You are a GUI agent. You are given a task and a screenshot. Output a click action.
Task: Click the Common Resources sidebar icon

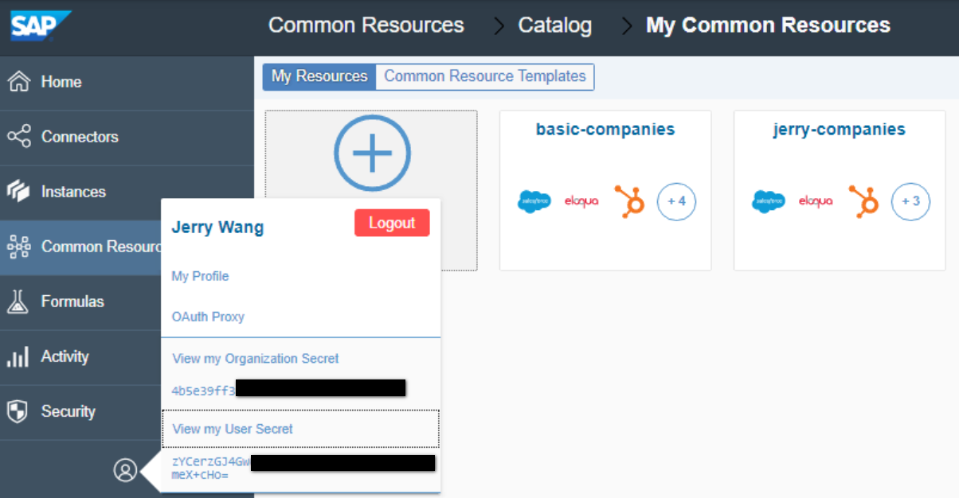coord(19,247)
